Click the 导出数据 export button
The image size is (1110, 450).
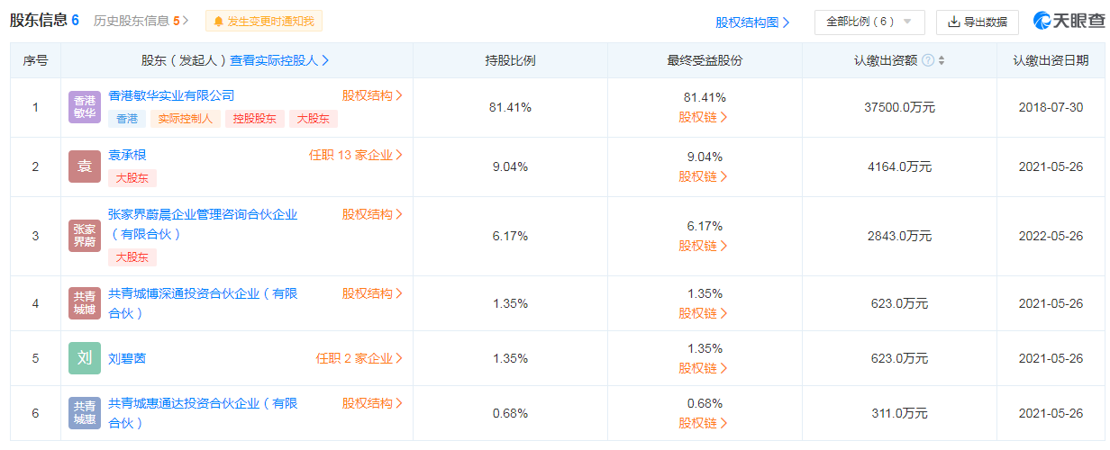[x=977, y=22]
